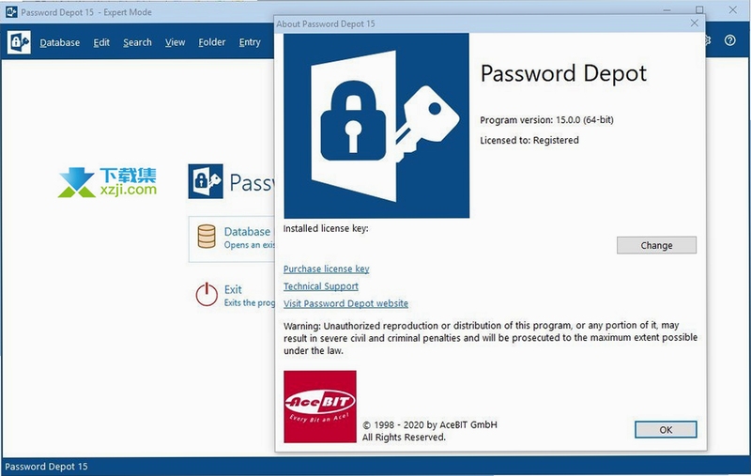Click the large lock and key logo

pos(376,126)
